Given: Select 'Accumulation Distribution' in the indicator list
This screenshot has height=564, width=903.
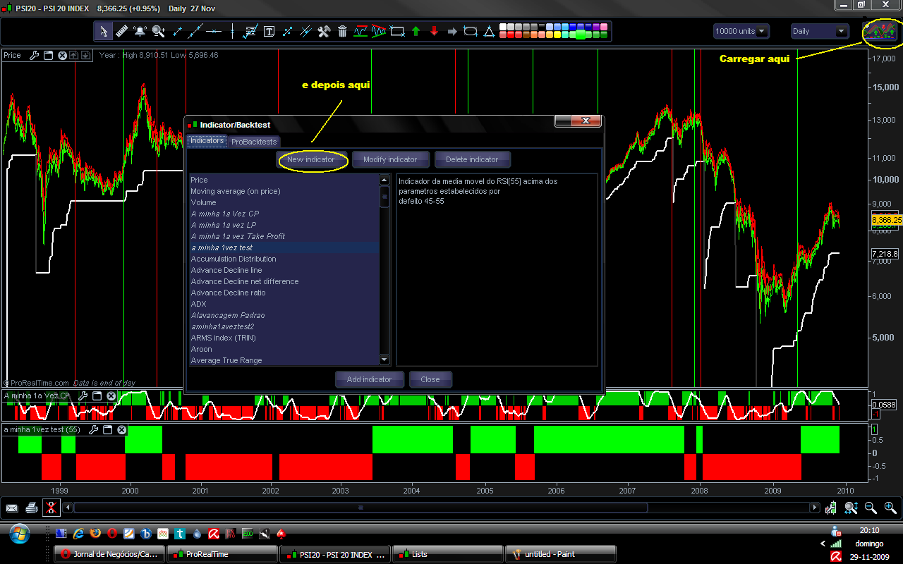Looking at the screenshot, I should pyautogui.click(x=234, y=259).
